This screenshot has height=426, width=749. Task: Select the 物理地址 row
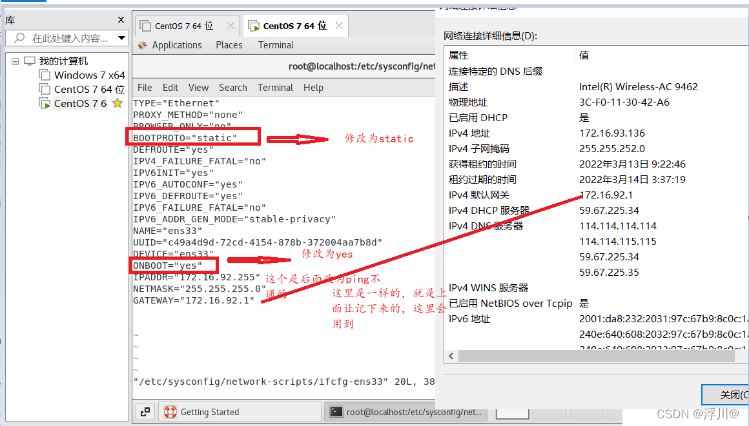596,102
